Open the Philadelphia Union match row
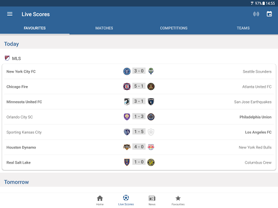 (x=139, y=117)
